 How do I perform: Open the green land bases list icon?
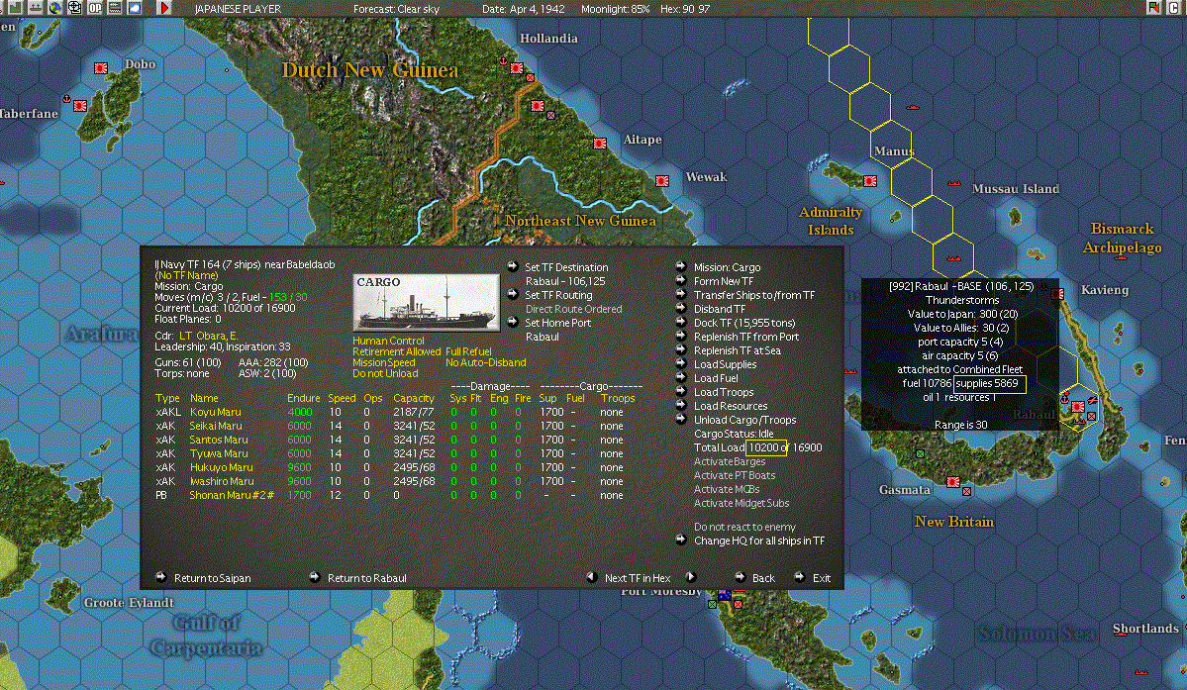(15, 8)
